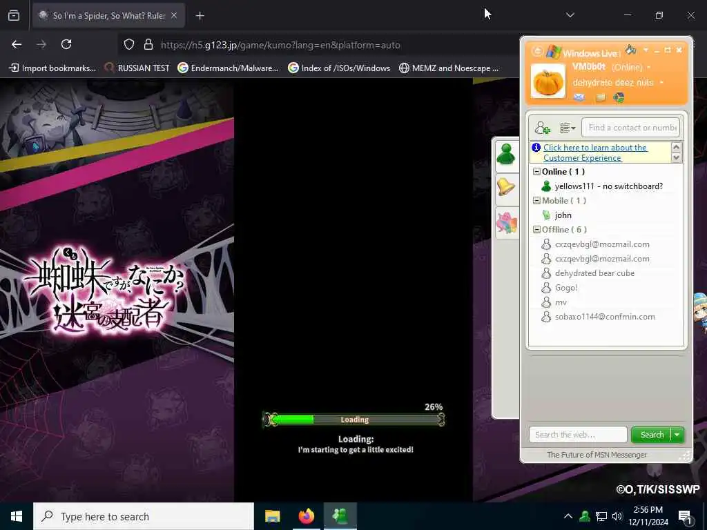Image resolution: width=707 pixels, height=530 pixels.
Task: Open the Search button dropdown arrow
Action: tap(677, 435)
